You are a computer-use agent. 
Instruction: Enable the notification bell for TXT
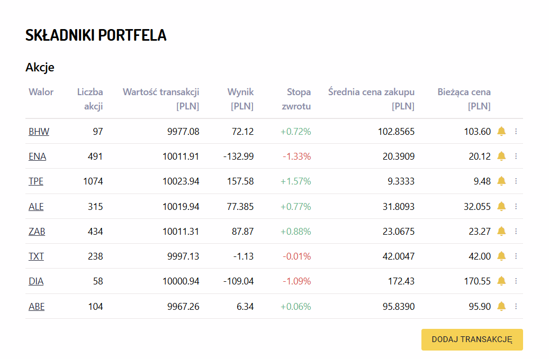coord(501,256)
